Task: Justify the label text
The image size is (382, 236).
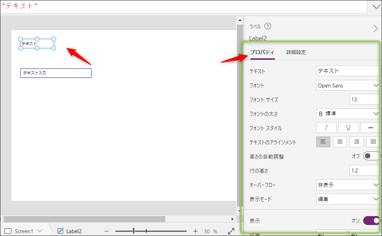Action: [x=373, y=142]
